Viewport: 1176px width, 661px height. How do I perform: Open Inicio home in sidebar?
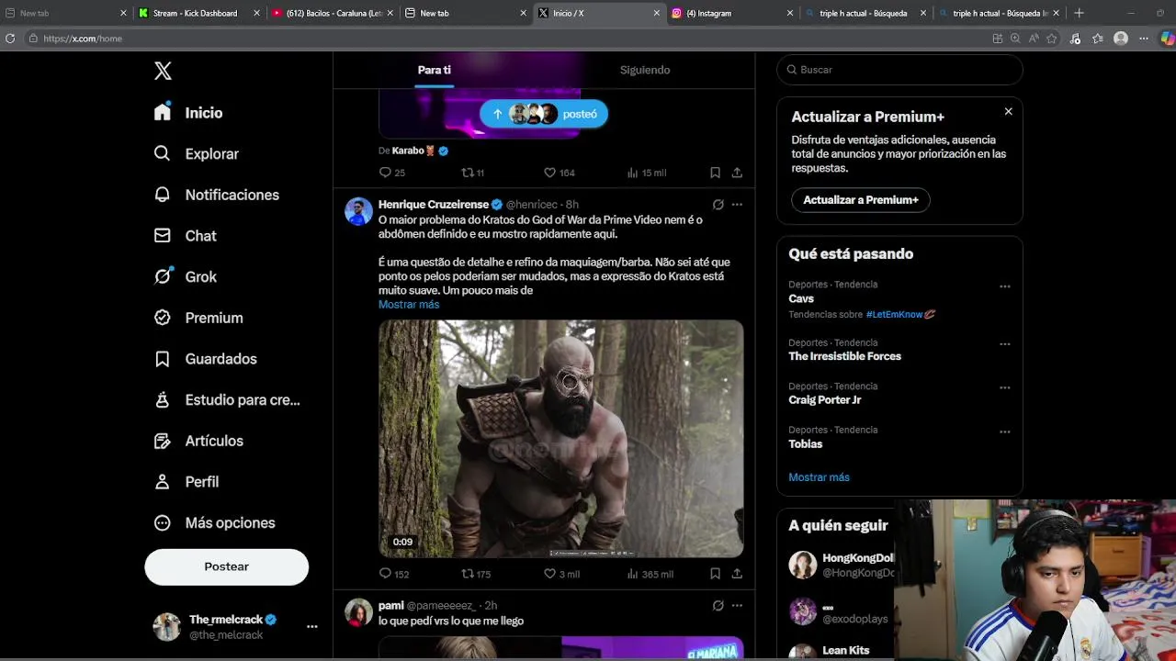[x=189, y=113]
